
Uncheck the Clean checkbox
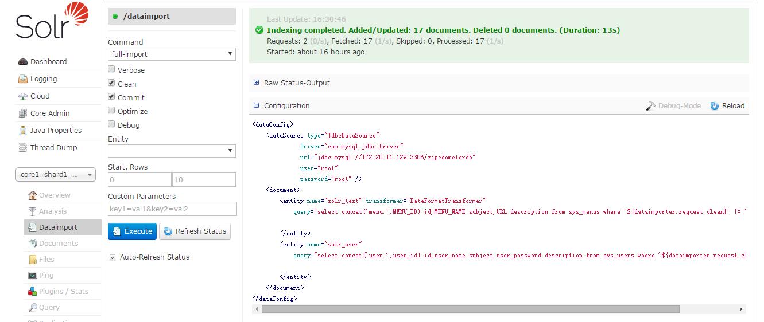click(x=112, y=83)
